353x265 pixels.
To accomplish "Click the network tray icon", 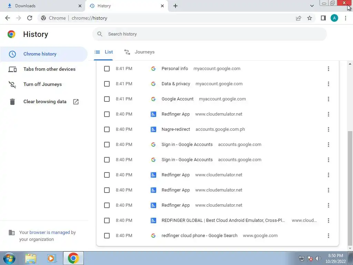I will coord(301,258).
